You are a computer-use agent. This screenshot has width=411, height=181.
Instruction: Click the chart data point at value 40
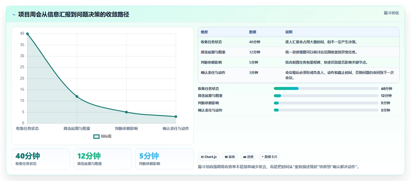pos(27,34)
